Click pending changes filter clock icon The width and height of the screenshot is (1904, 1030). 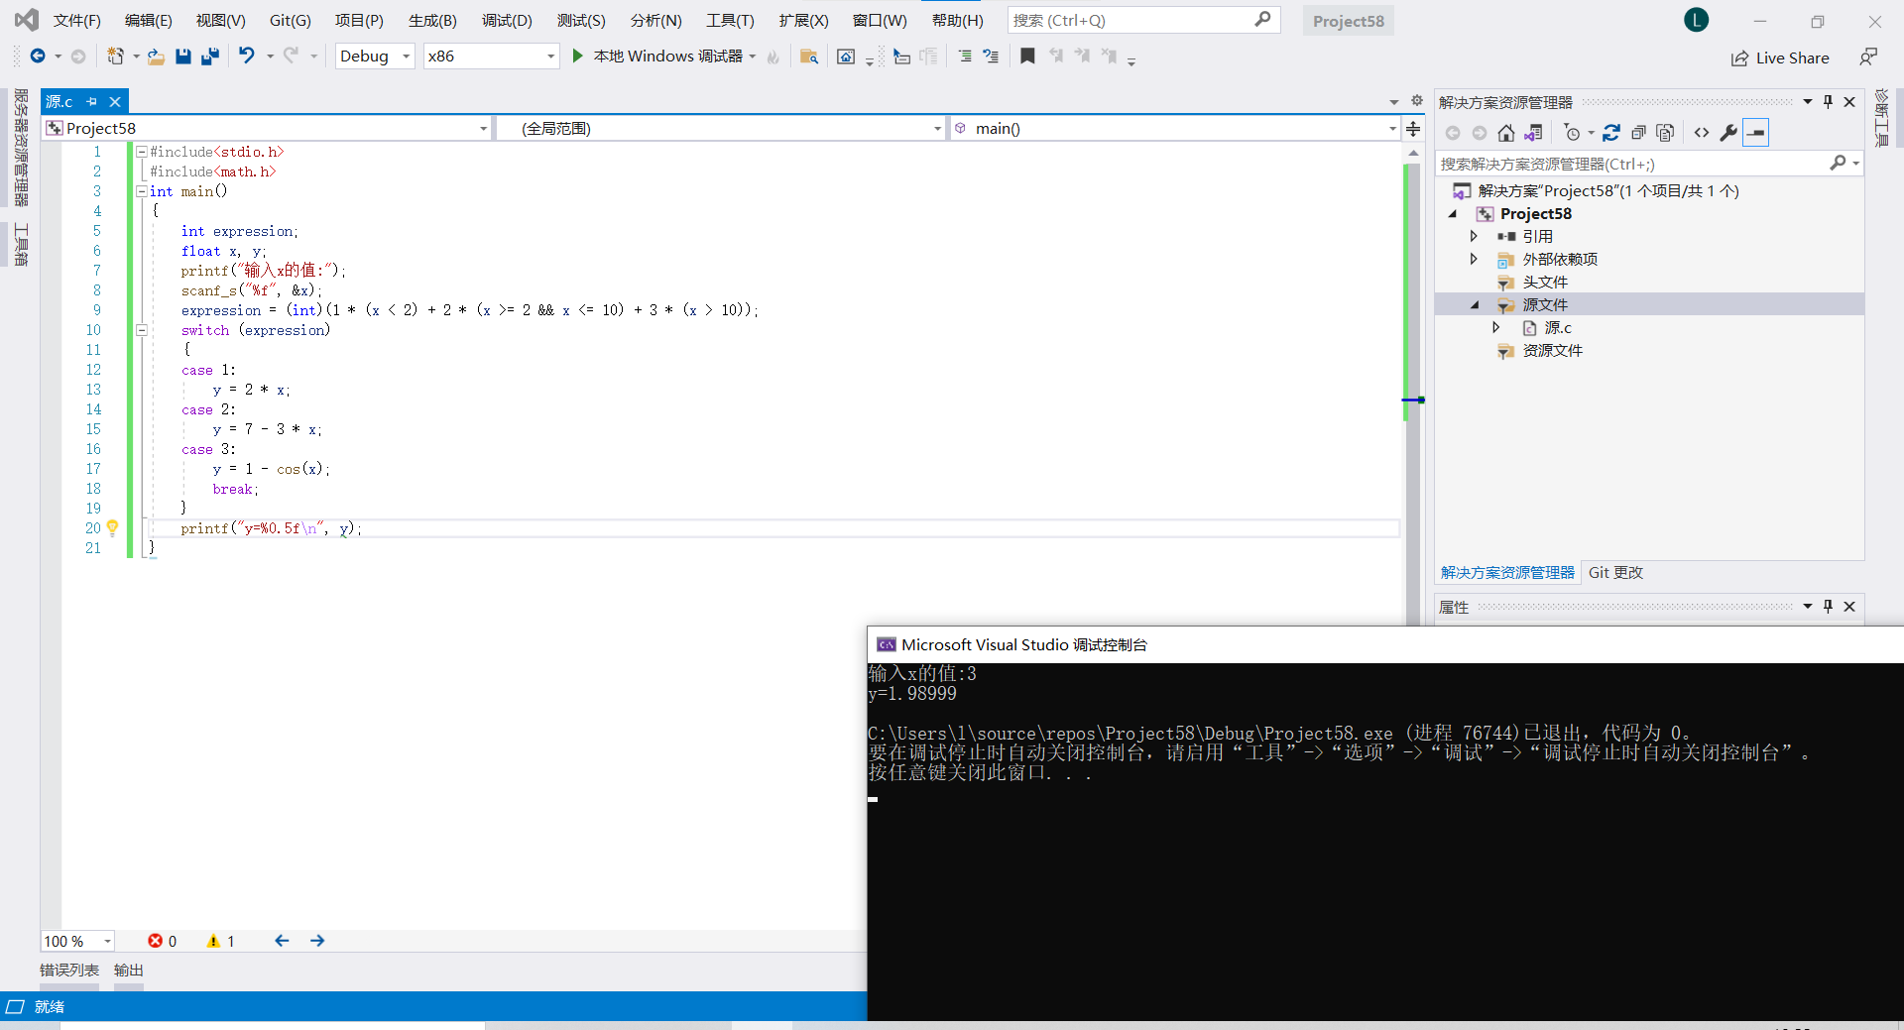(x=1572, y=133)
